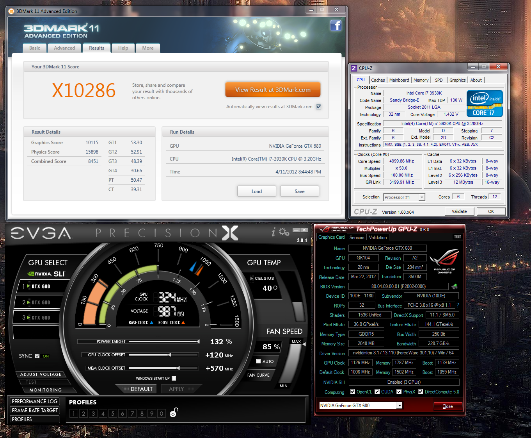Toggle the DirectCompute 5.0 checkbox in GPU-Z
This screenshot has height=438, width=531.
click(x=421, y=392)
